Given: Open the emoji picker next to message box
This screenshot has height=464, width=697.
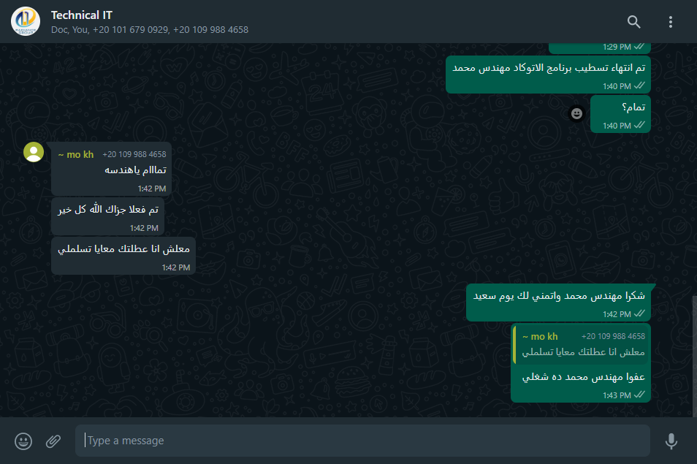Looking at the screenshot, I should (23, 441).
